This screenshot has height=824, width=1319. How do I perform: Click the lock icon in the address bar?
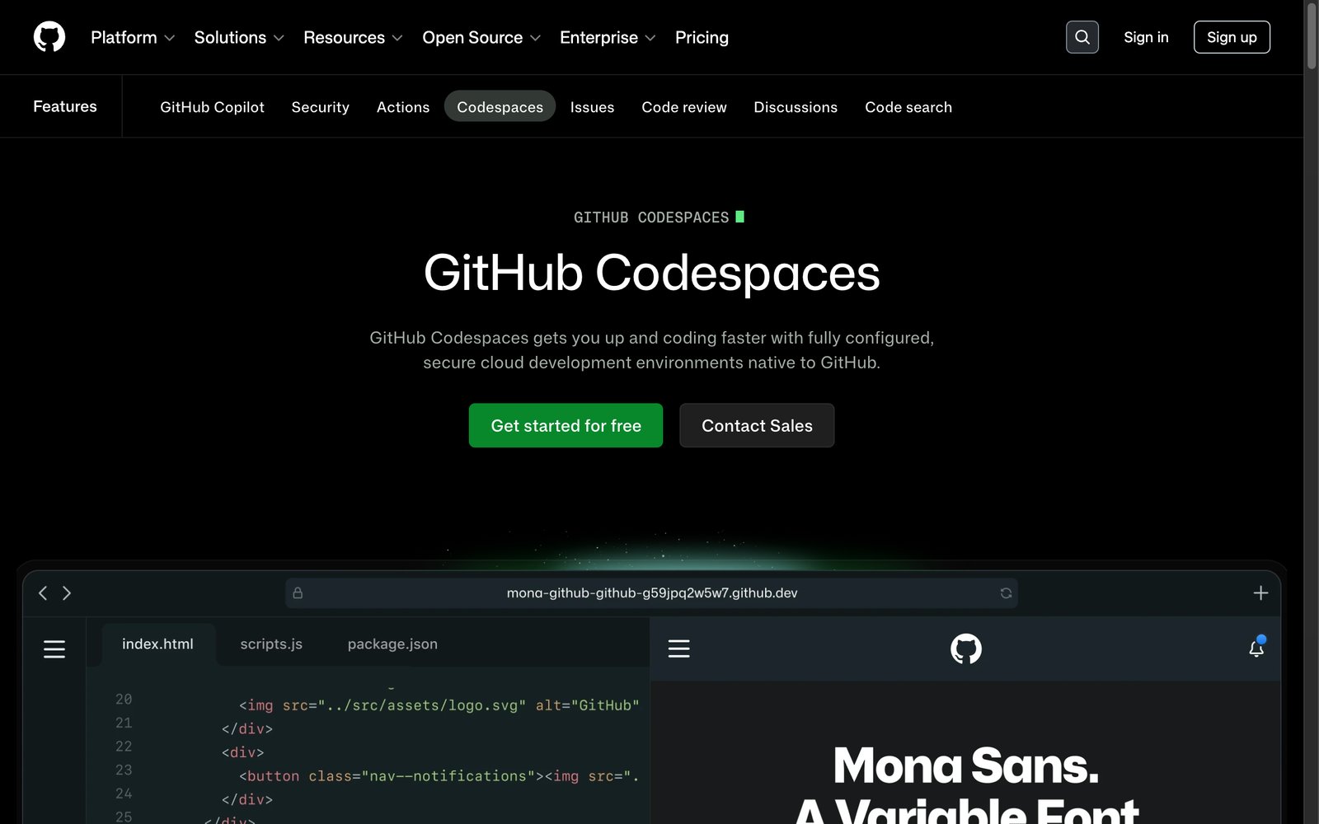298,593
